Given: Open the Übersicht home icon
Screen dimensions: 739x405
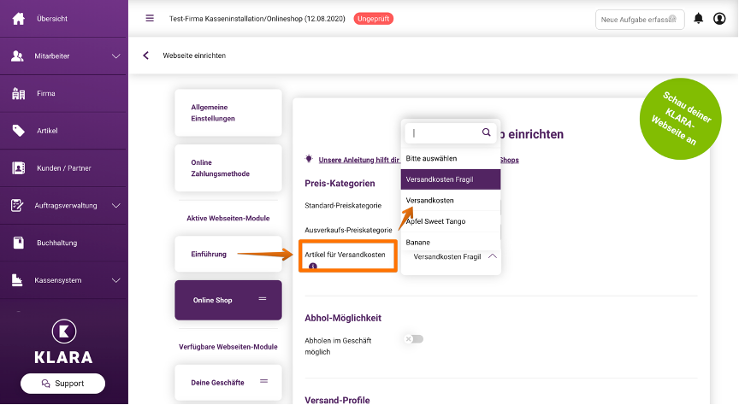Looking at the screenshot, I should (x=18, y=19).
